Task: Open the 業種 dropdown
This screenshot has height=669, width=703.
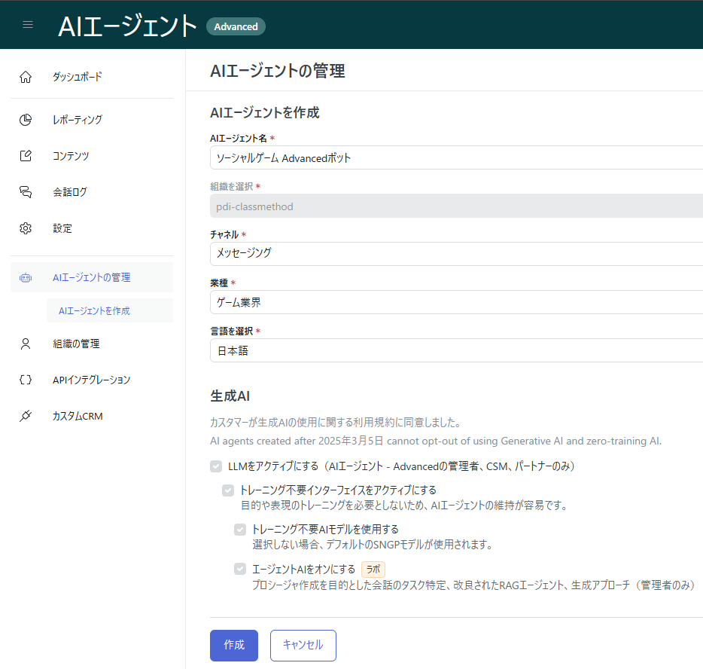Action: tap(452, 302)
